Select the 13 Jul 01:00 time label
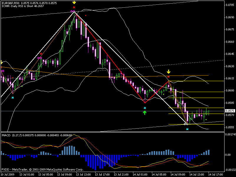Screen dimensions: 236x177 coord(27,175)
